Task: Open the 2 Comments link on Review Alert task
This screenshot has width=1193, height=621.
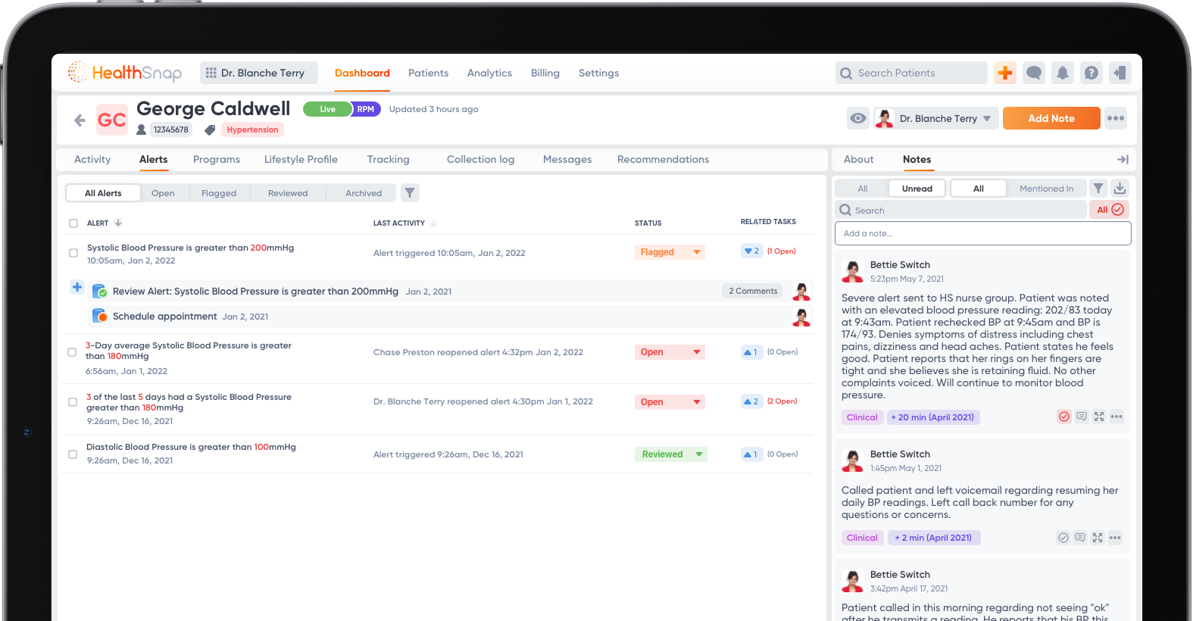Action: pyautogui.click(x=753, y=291)
